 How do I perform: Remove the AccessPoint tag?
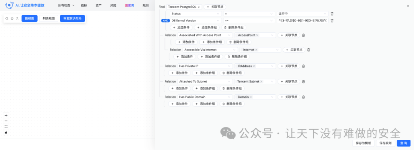(257, 35)
